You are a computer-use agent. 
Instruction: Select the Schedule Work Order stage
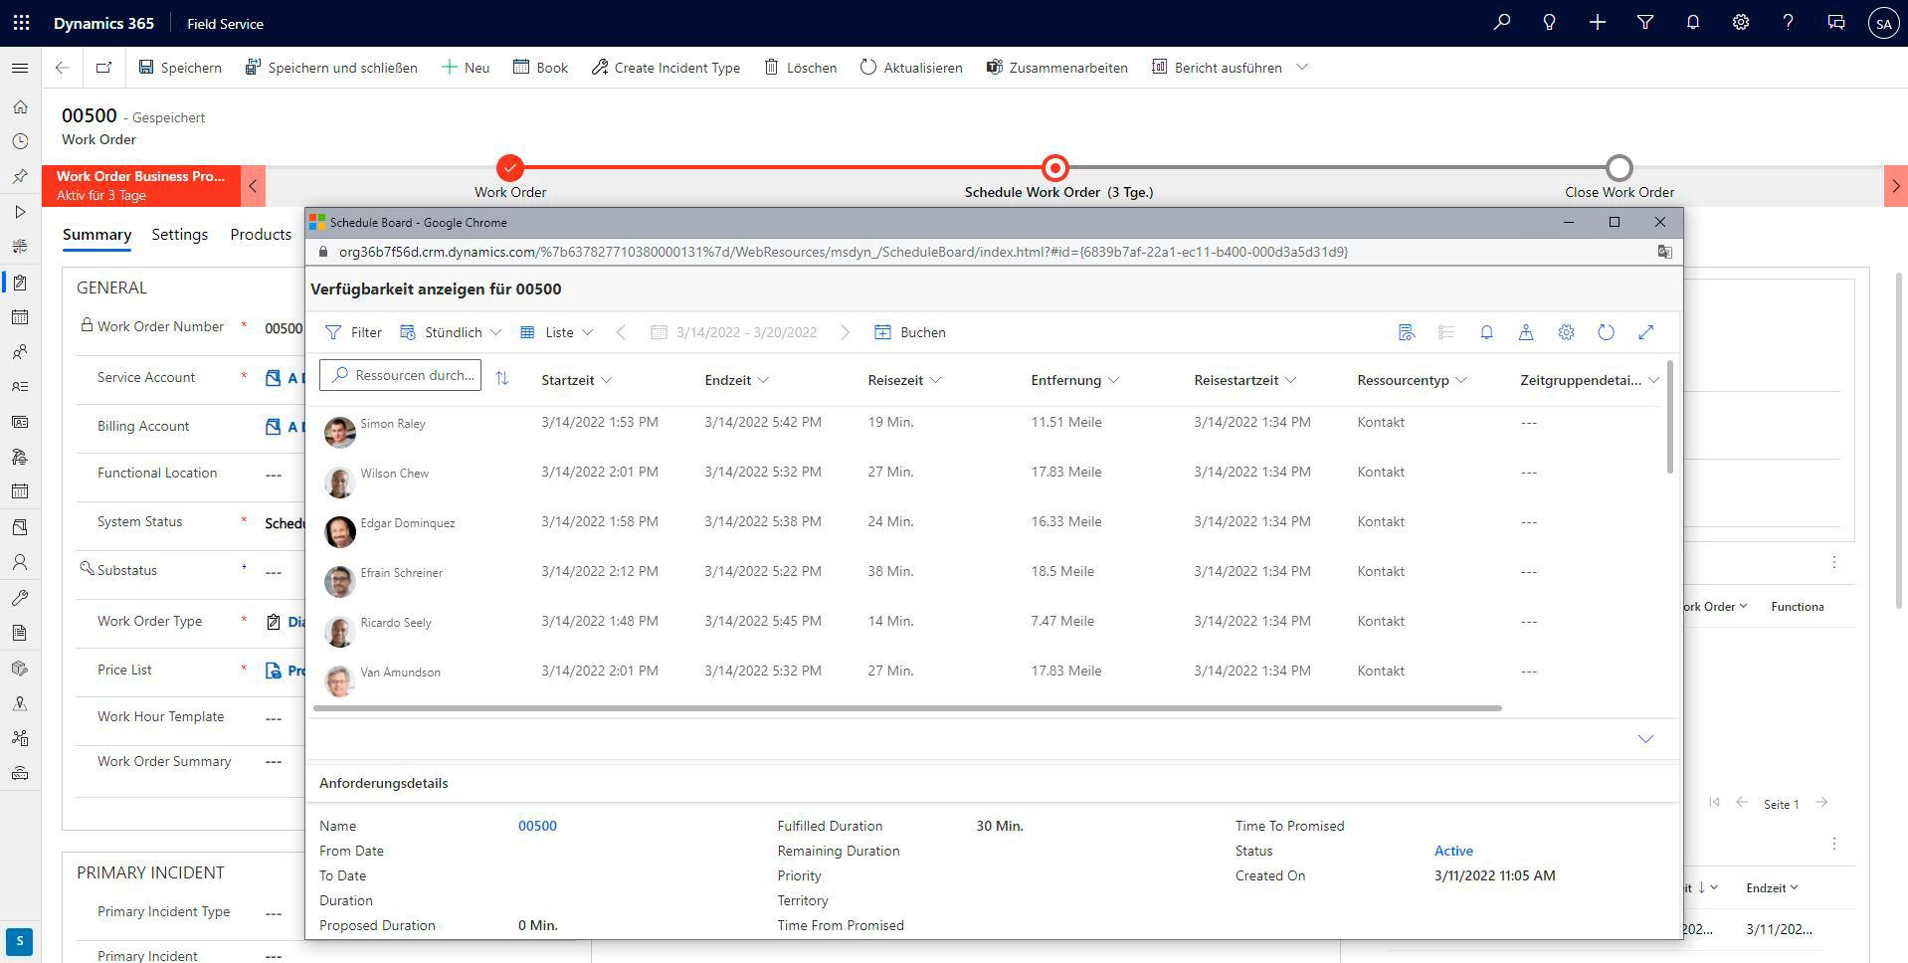point(1055,168)
